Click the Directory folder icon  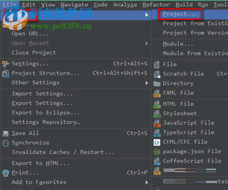pos(157,83)
